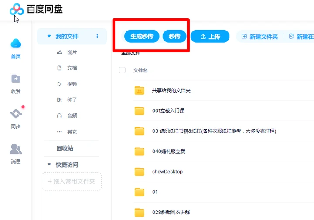Collapse the 我的文件 tree arrow
Image resolution: width=314 pixels, height=220 pixels.
click(x=49, y=36)
